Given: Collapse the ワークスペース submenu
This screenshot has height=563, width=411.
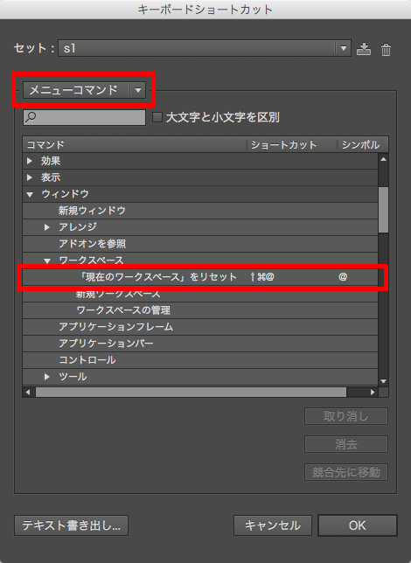Looking at the screenshot, I should pyautogui.click(x=47, y=261).
